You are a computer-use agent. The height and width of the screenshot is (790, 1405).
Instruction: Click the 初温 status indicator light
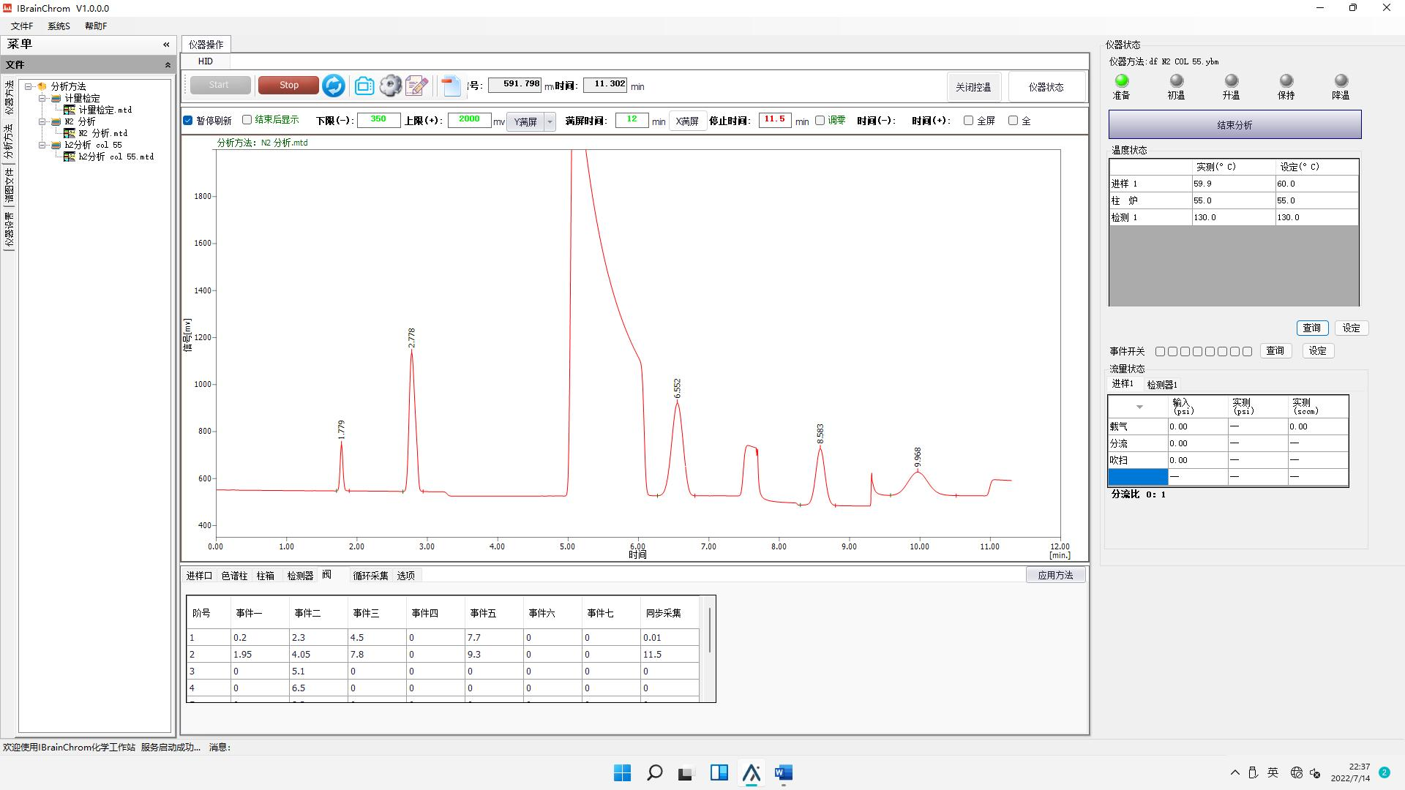click(x=1177, y=80)
